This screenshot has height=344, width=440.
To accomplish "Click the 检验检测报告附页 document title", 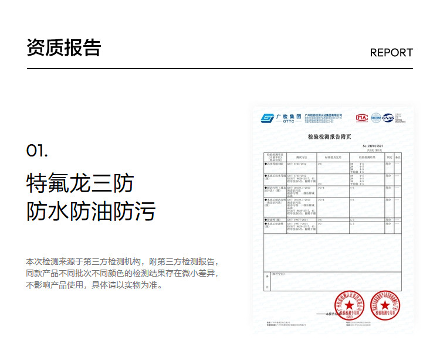I will point(329,137).
